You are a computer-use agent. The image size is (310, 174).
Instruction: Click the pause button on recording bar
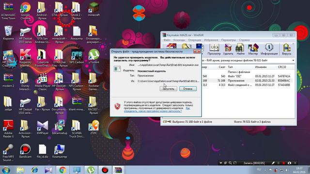pos(279,163)
